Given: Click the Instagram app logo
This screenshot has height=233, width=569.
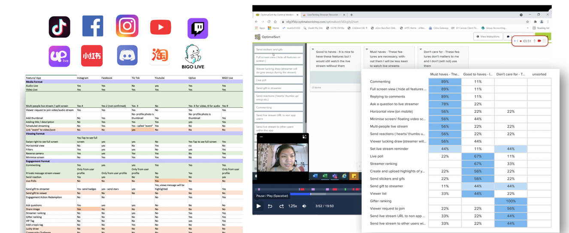Looking at the screenshot, I should (127, 26).
